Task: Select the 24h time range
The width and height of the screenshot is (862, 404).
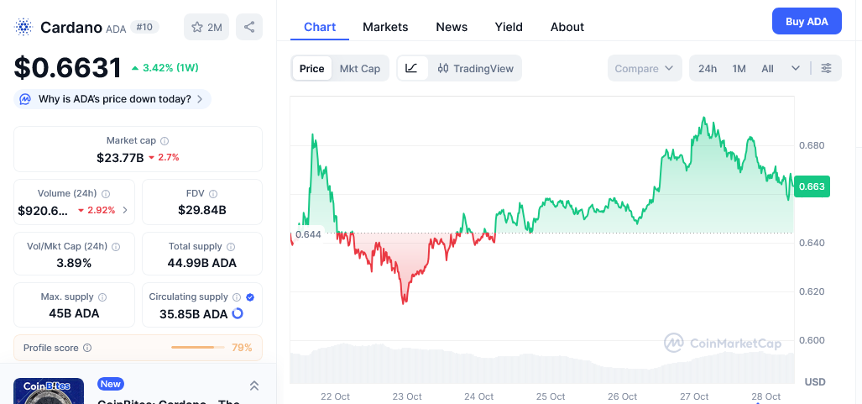Action: 708,68
